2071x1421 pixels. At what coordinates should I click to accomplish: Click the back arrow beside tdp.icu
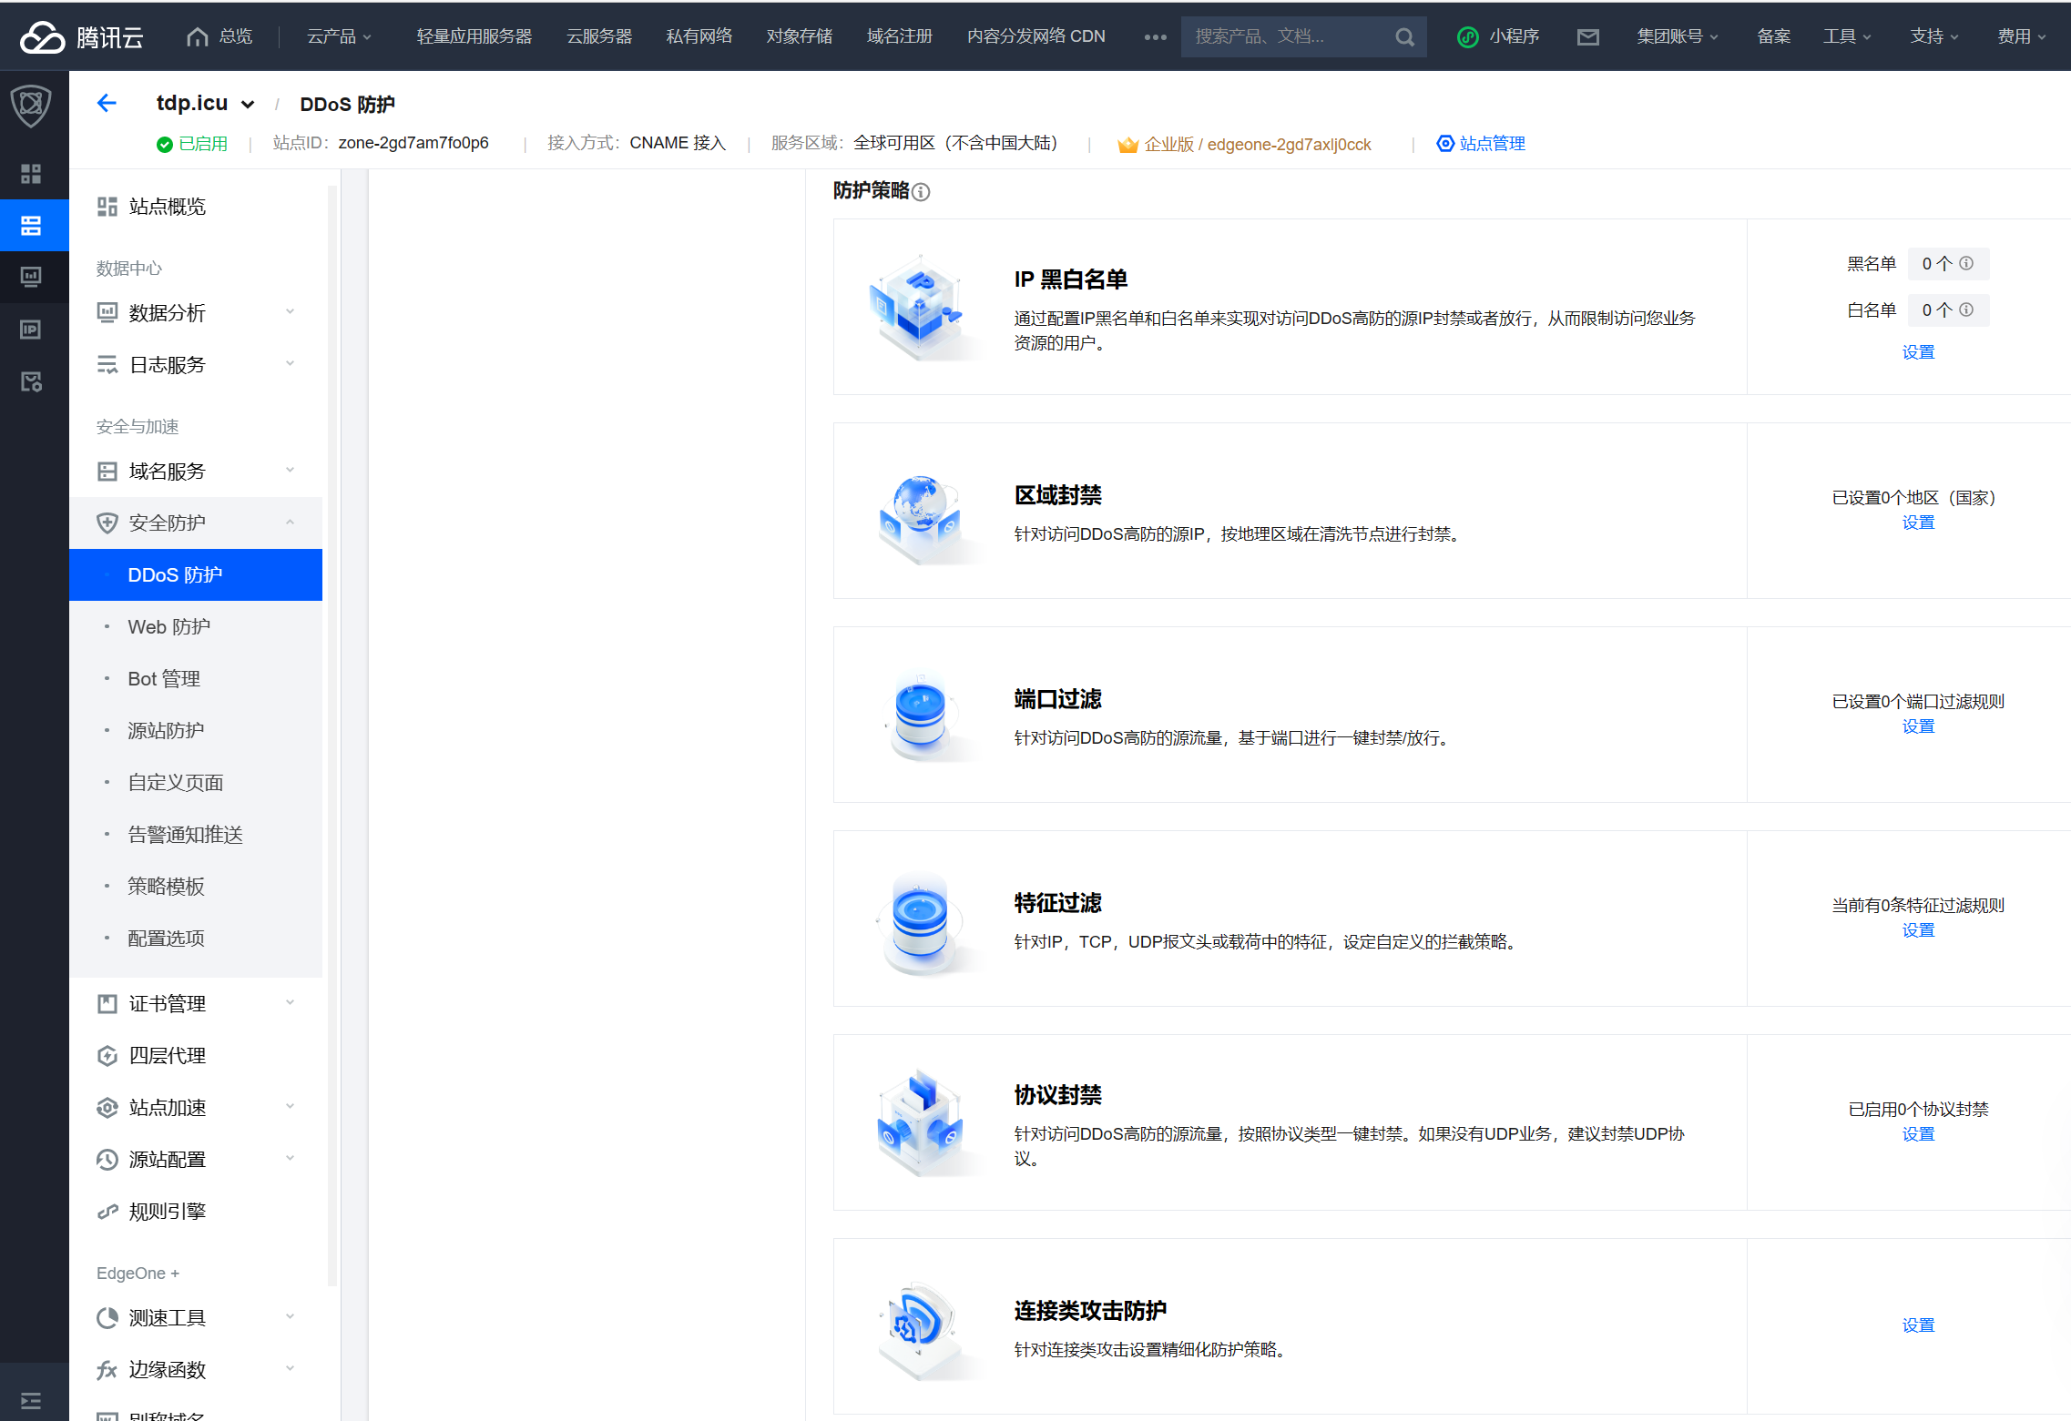[107, 103]
